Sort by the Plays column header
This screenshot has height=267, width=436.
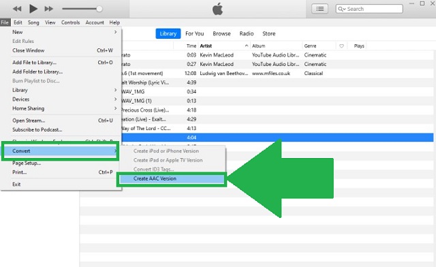click(359, 46)
